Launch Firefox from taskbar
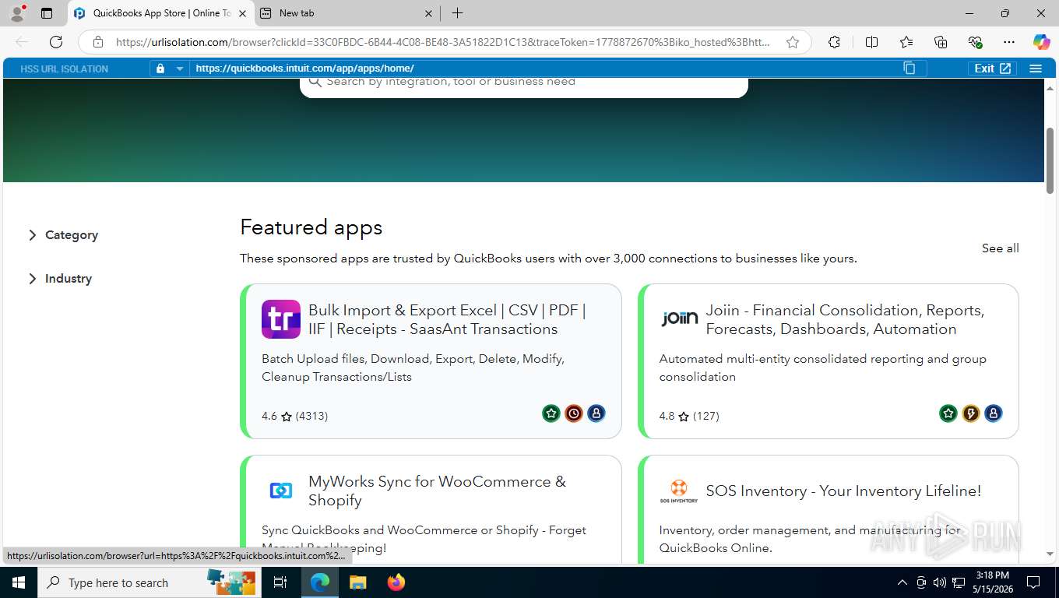 tap(396, 582)
